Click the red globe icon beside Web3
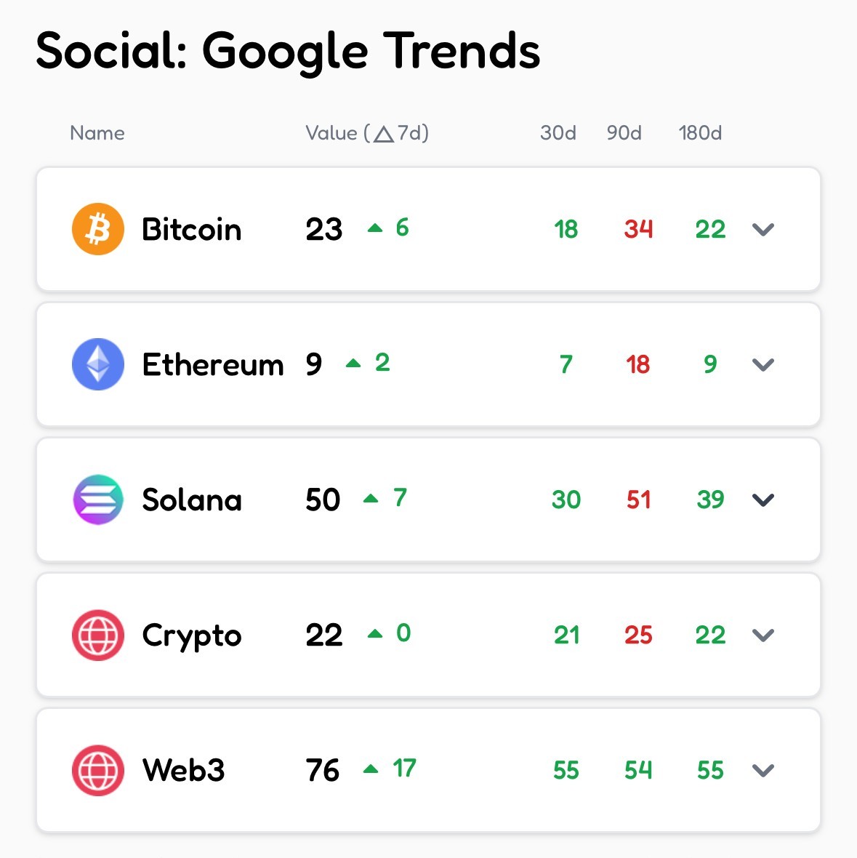 tap(98, 770)
